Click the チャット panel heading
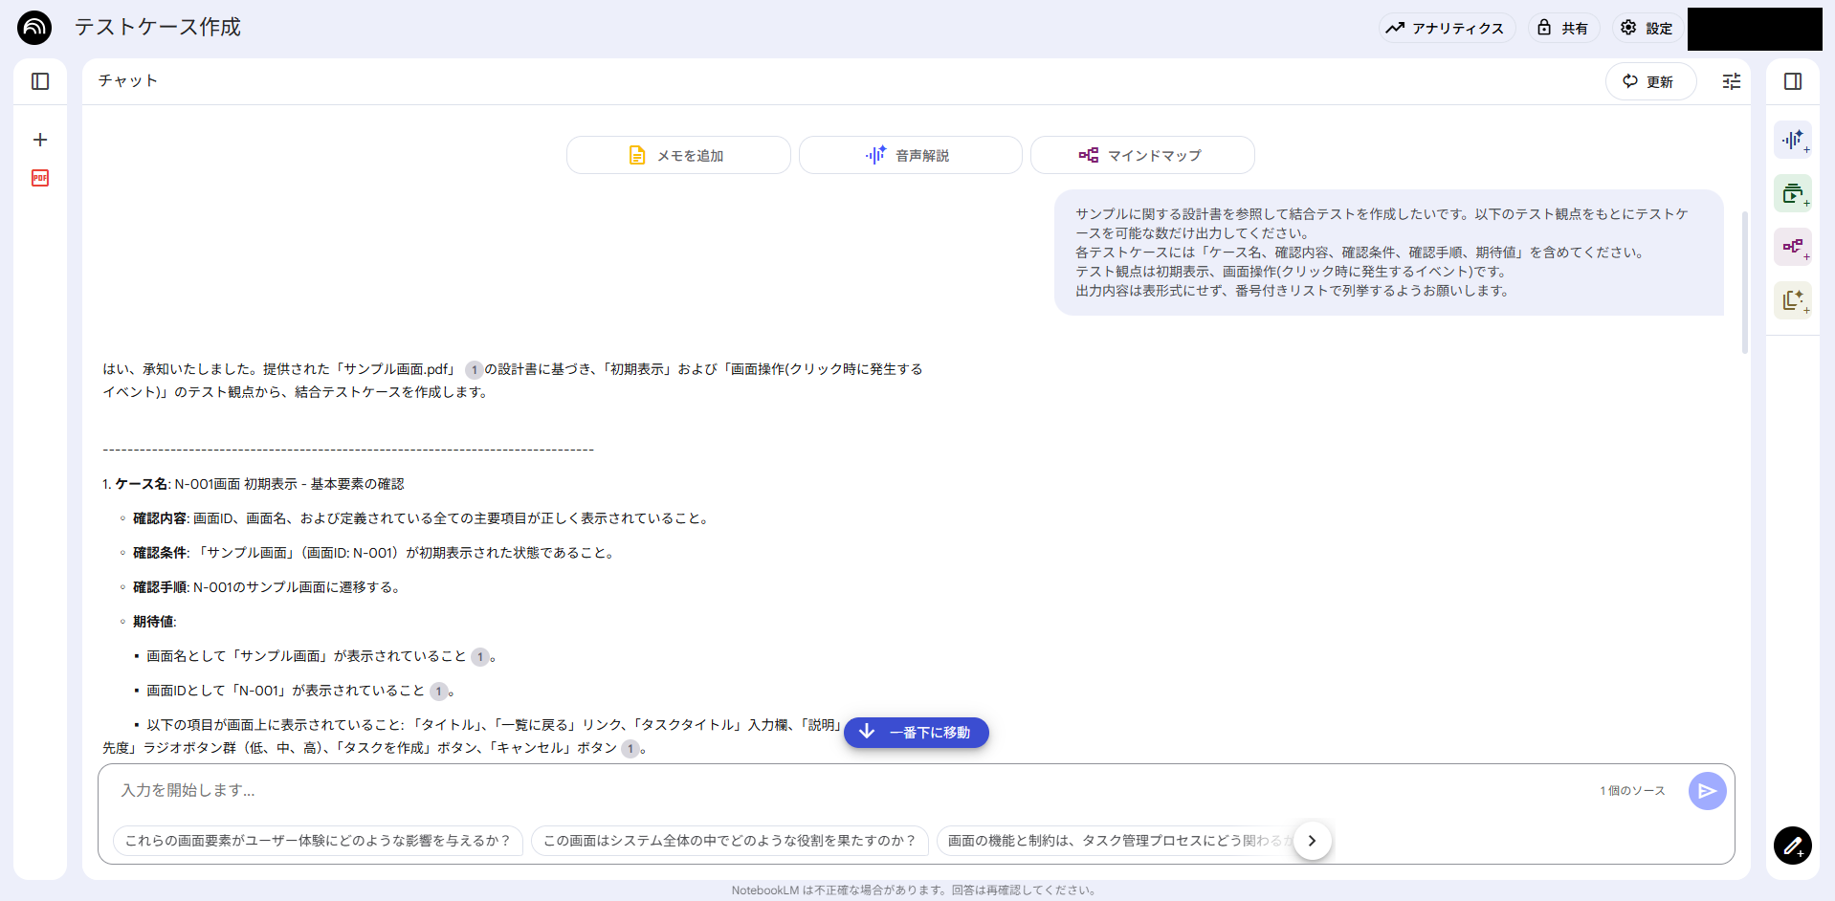Viewport: 1835px width, 901px height. pos(127,81)
